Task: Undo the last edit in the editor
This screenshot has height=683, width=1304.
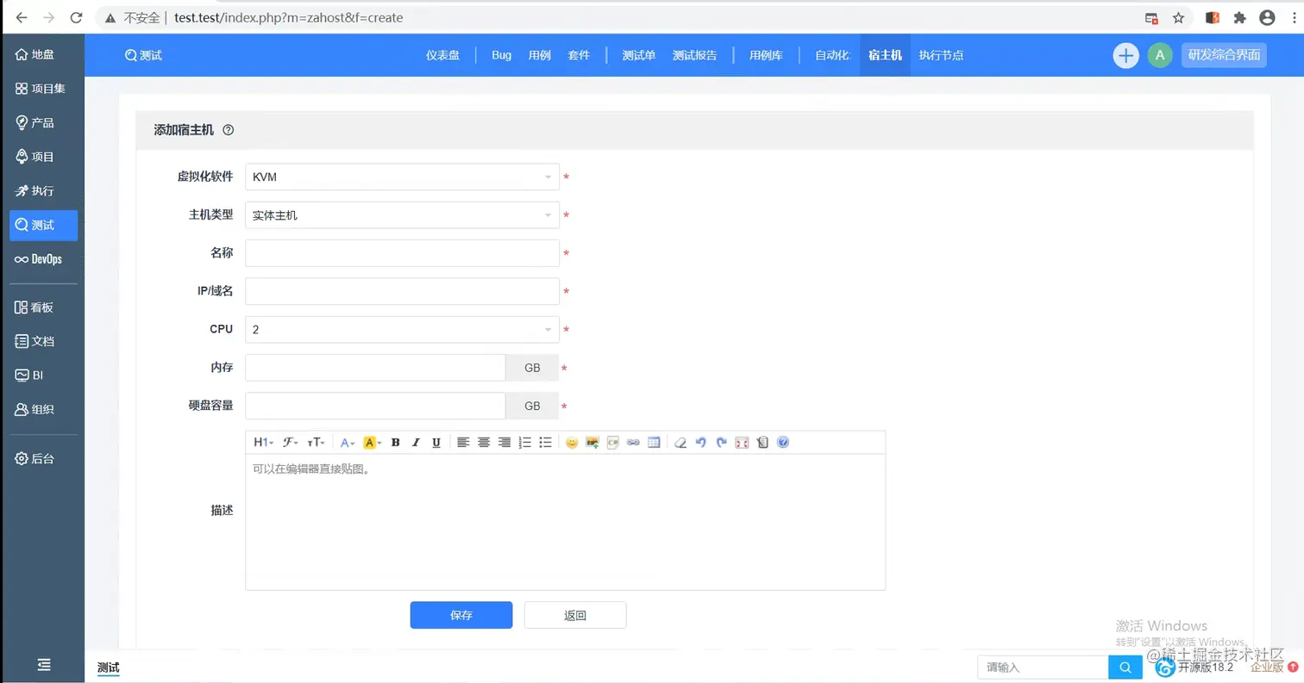Action: click(700, 443)
